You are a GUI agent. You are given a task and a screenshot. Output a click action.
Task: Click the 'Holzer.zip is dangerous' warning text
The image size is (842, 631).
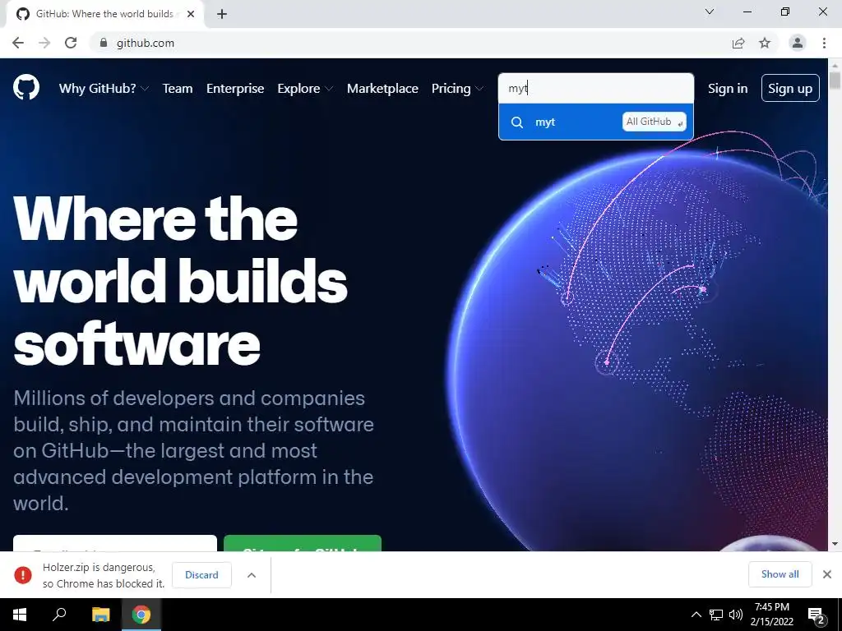click(x=104, y=575)
